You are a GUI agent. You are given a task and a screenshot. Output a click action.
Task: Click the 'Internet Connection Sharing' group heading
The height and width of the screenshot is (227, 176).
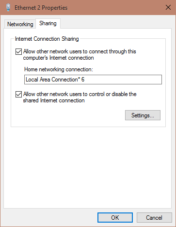pyautogui.click(x=47, y=39)
